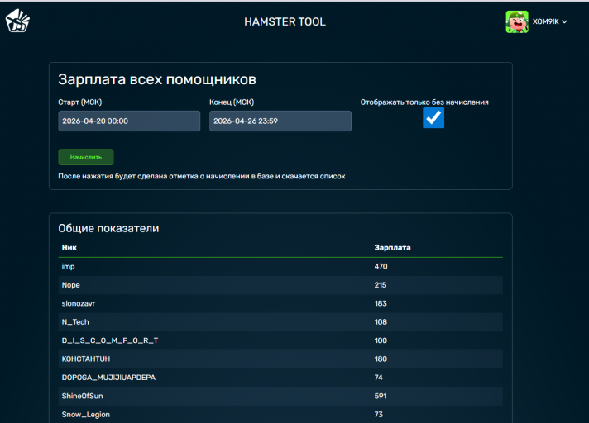Select the N_Tech row nickname
This screenshot has width=589, height=423.
pos(75,321)
